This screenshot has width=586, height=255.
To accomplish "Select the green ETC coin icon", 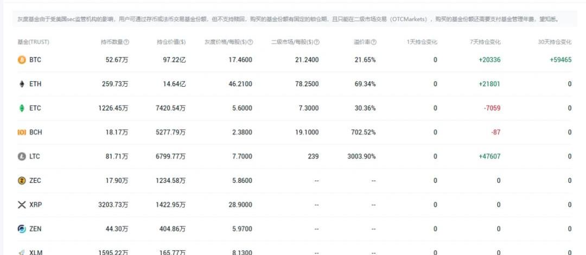I will (22, 108).
